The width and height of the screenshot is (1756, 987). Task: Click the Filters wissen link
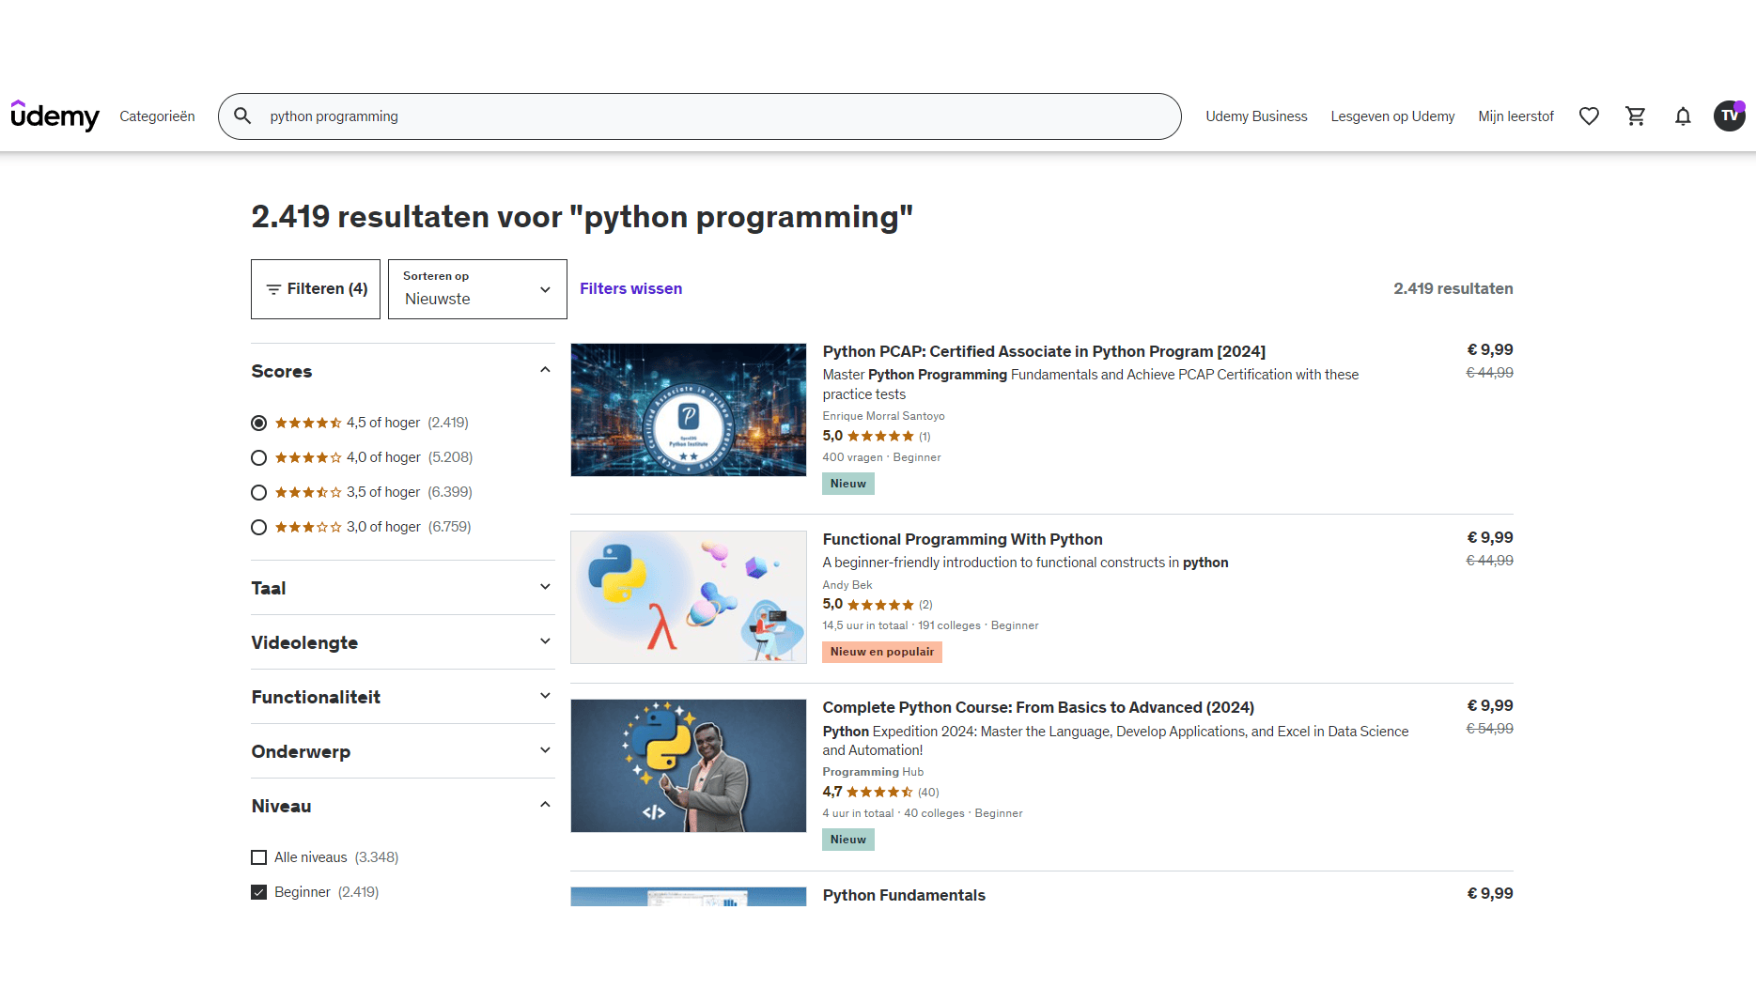point(630,288)
